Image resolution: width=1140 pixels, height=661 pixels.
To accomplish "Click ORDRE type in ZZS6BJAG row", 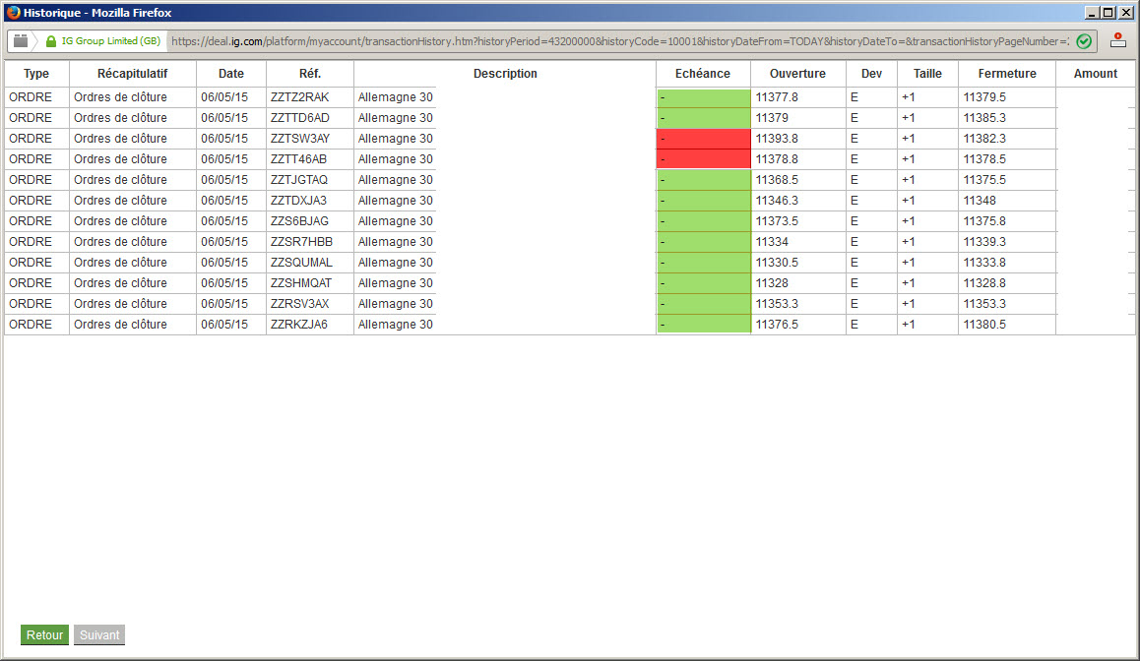I will [x=31, y=220].
